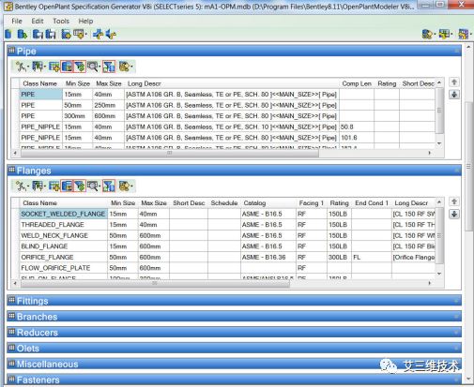The height and width of the screenshot is (387, 474).
Task: Click the gear settings icon in Pipe toolbar
Action: 125,67
